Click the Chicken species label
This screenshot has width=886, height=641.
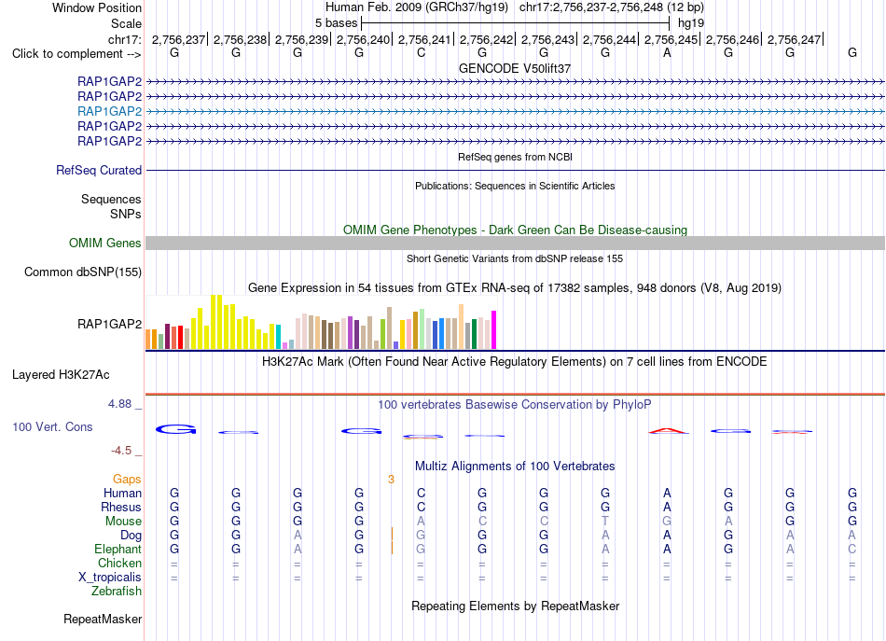coord(119,563)
